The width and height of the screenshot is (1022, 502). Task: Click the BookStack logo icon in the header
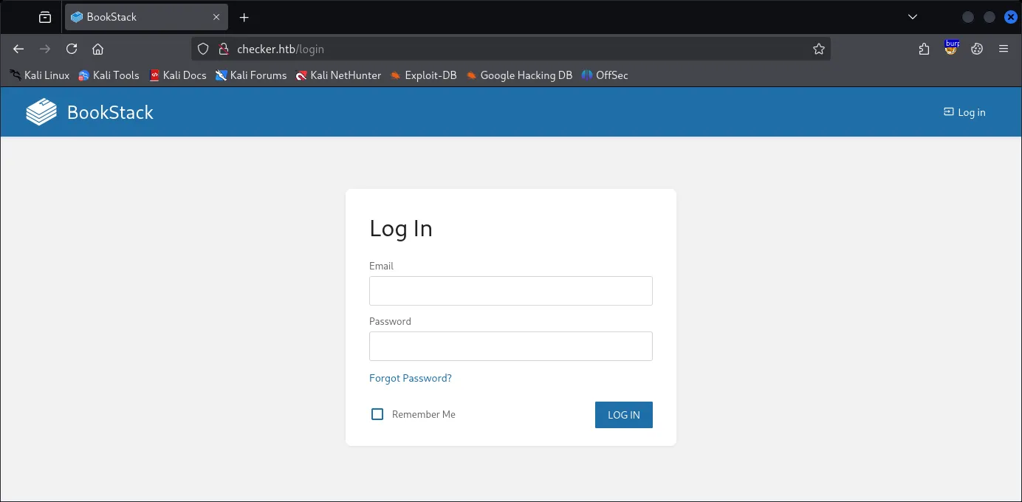pyautogui.click(x=41, y=112)
